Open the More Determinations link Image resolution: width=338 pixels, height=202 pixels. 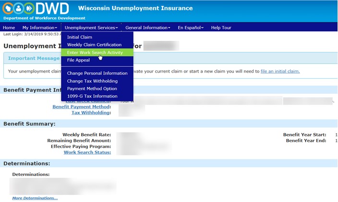click(35, 198)
